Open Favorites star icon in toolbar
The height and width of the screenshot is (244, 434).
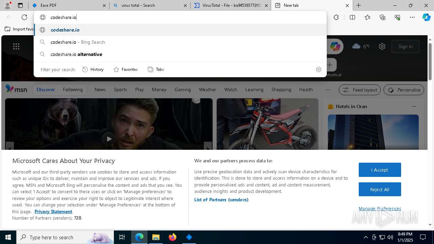368,17
